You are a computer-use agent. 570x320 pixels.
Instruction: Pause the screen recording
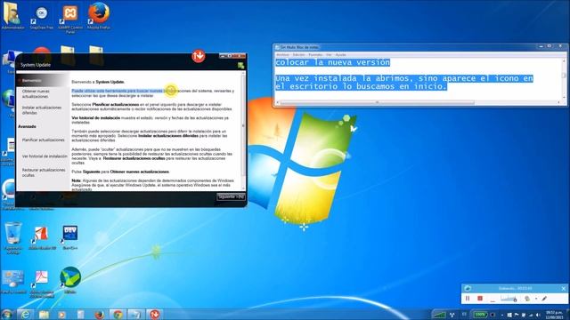468,299
